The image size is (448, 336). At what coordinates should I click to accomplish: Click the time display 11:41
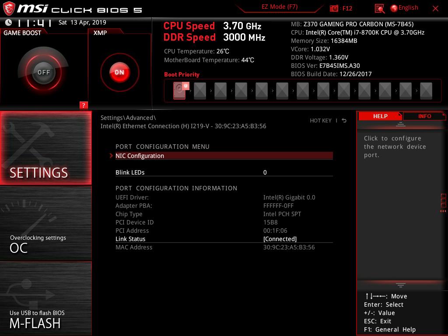click(35, 23)
